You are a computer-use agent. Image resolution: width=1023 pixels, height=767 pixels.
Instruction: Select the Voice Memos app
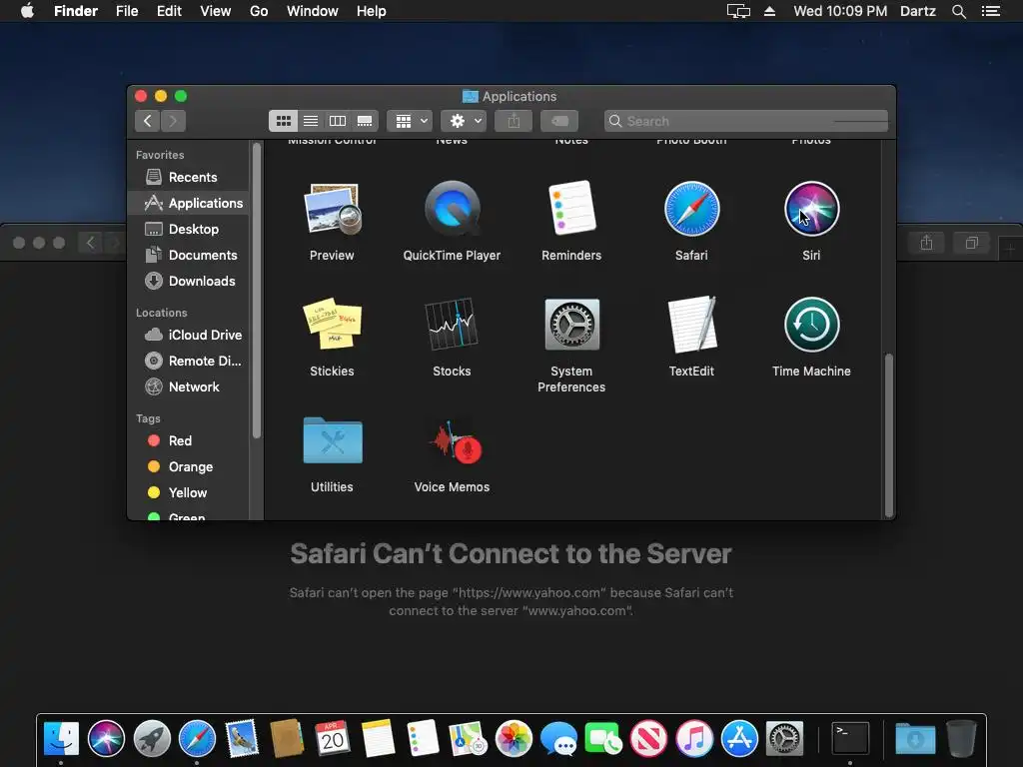pyautogui.click(x=455, y=441)
